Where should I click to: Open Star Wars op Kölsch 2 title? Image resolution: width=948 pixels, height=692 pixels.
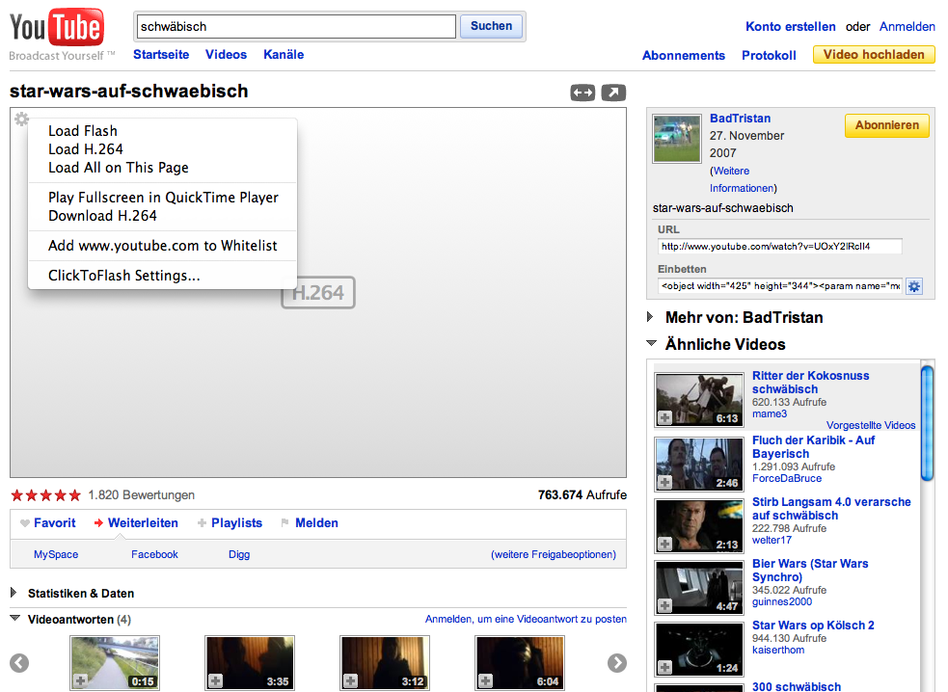813,625
